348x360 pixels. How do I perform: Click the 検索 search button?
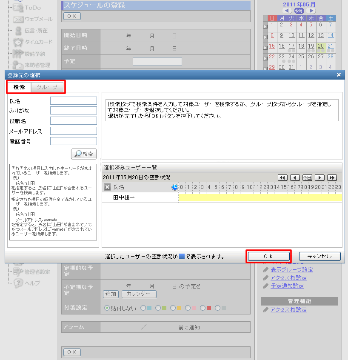[84, 154]
